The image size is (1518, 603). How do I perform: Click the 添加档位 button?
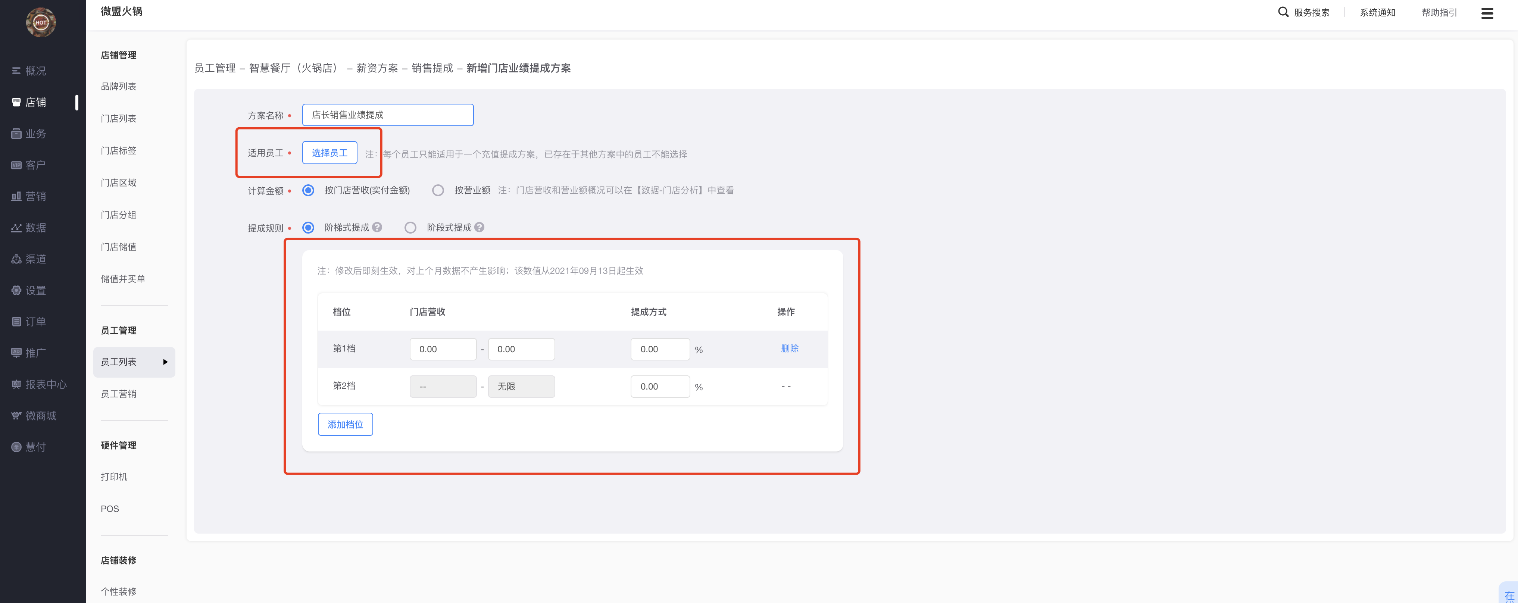coord(345,424)
